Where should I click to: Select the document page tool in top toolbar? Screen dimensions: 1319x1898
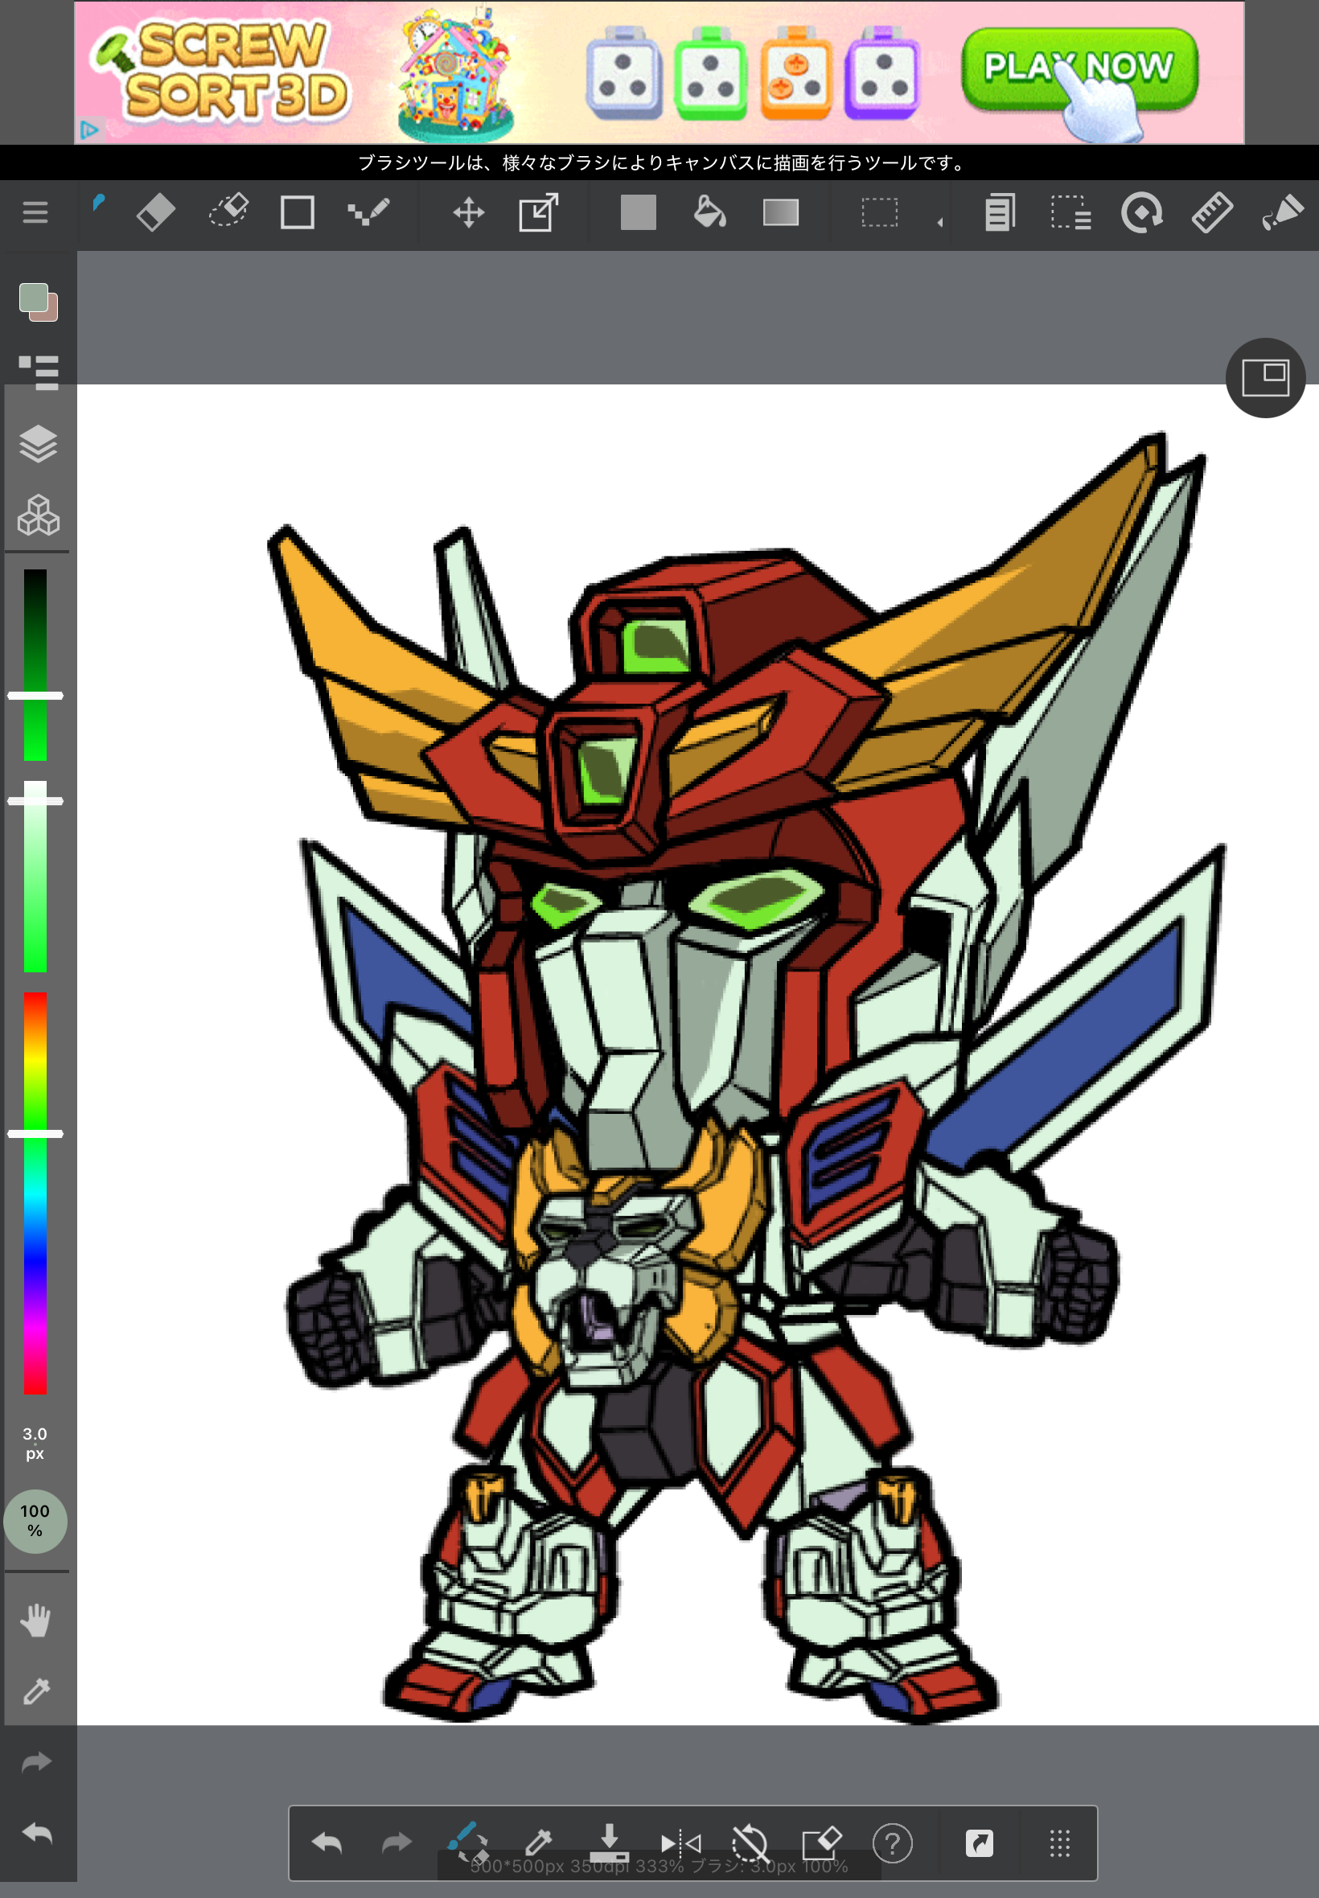(x=1000, y=212)
